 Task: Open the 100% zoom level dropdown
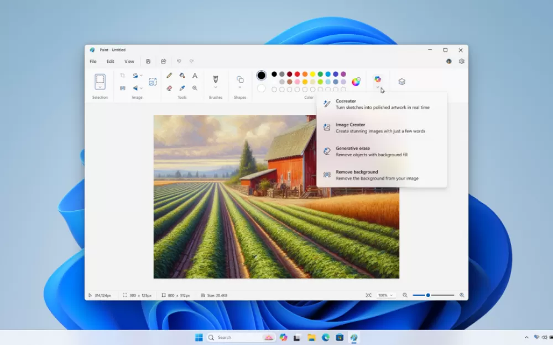(385, 295)
